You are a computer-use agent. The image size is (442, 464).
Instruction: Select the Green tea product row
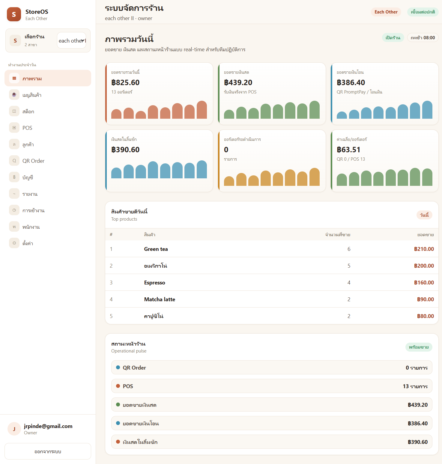272,249
